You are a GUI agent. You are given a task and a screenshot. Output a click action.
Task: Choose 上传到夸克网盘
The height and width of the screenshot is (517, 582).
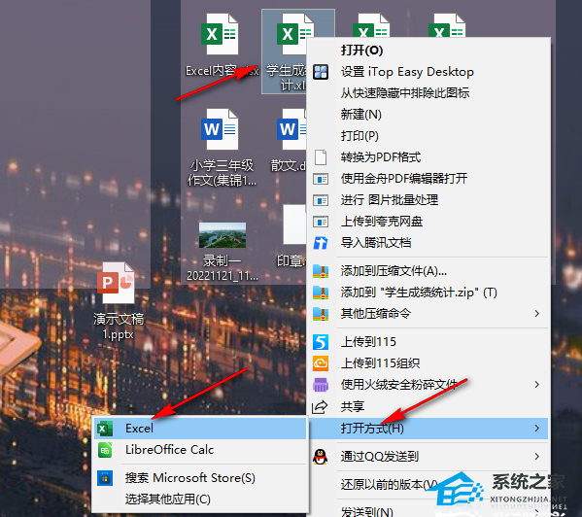click(x=381, y=222)
